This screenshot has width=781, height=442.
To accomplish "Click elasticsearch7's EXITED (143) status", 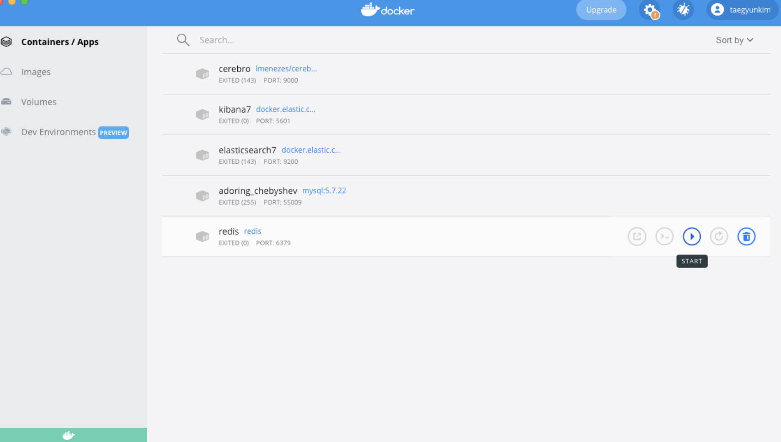I will 237,161.
